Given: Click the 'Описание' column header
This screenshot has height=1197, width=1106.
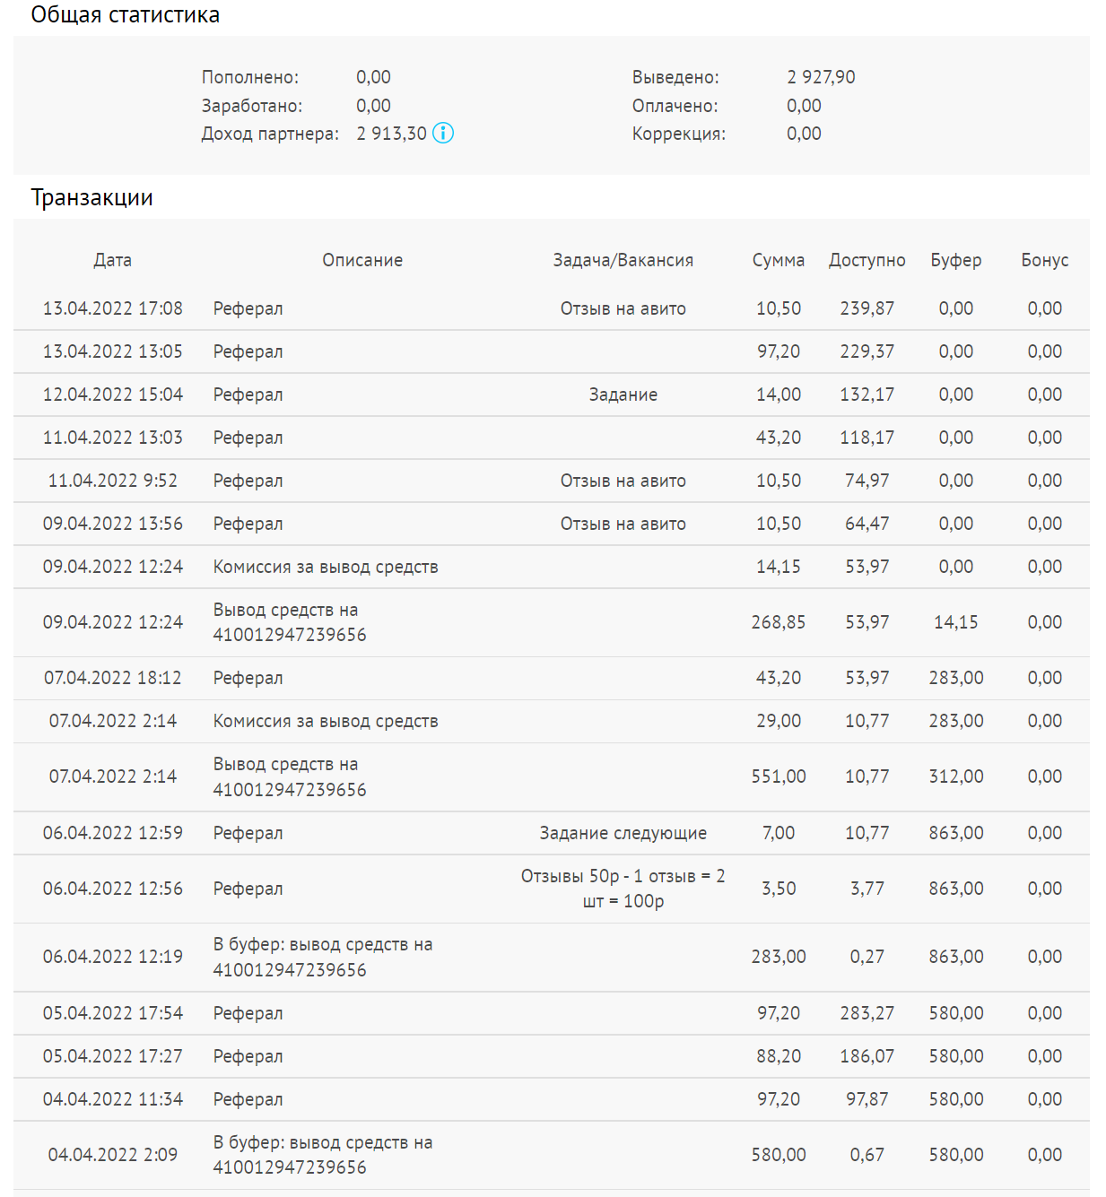Looking at the screenshot, I should (x=362, y=260).
